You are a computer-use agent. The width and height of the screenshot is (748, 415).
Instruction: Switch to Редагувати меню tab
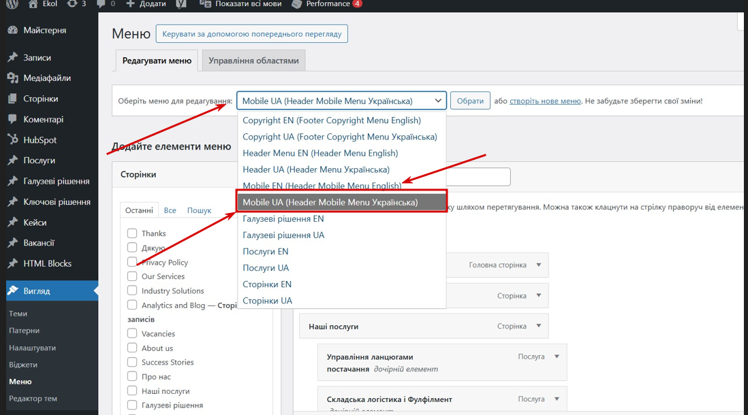(157, 61)
